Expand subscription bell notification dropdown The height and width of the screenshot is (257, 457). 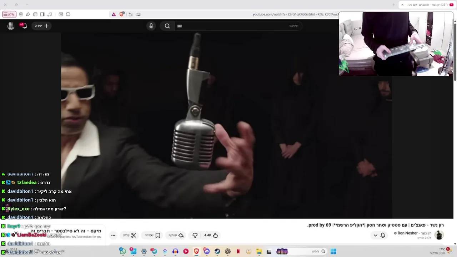[x=379, y=235]
